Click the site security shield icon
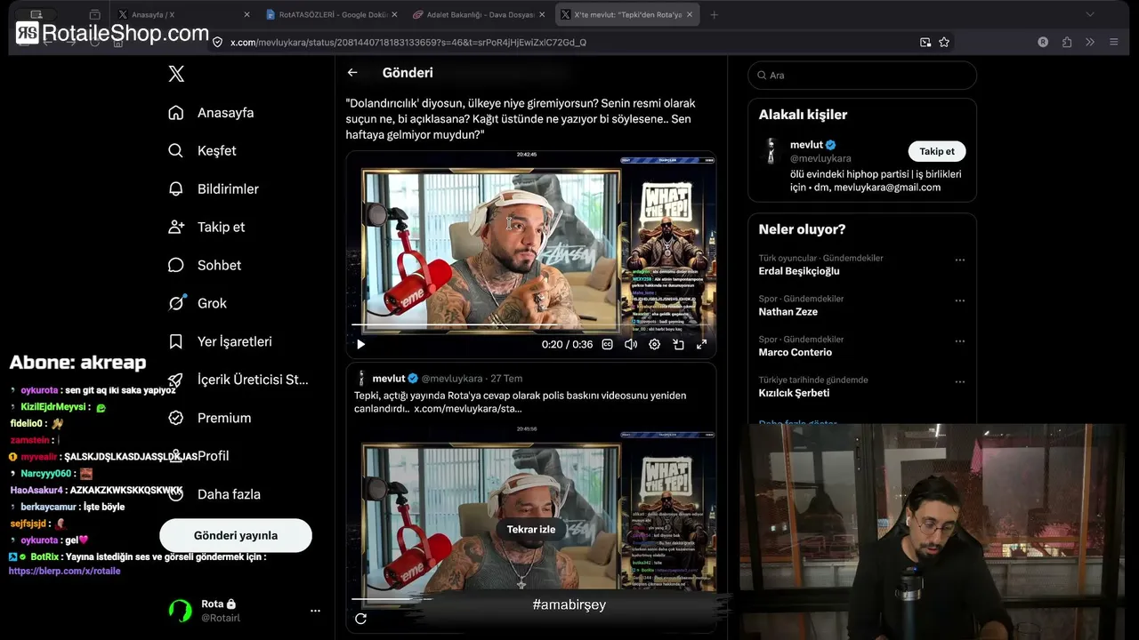 coord(217,42)
